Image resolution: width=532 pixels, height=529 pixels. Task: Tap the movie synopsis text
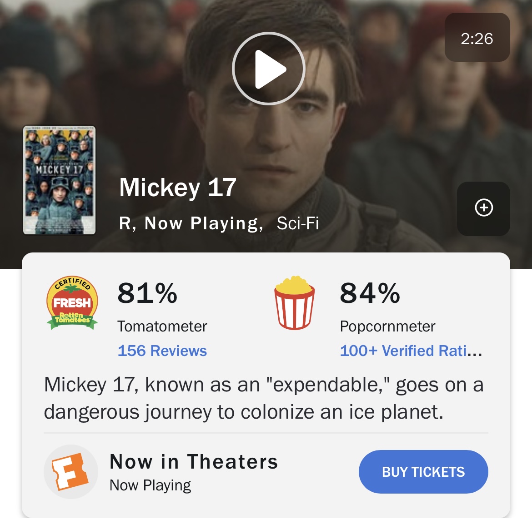point(264,398)
